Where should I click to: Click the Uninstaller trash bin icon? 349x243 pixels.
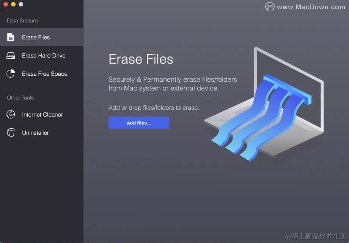coord(11,132)
